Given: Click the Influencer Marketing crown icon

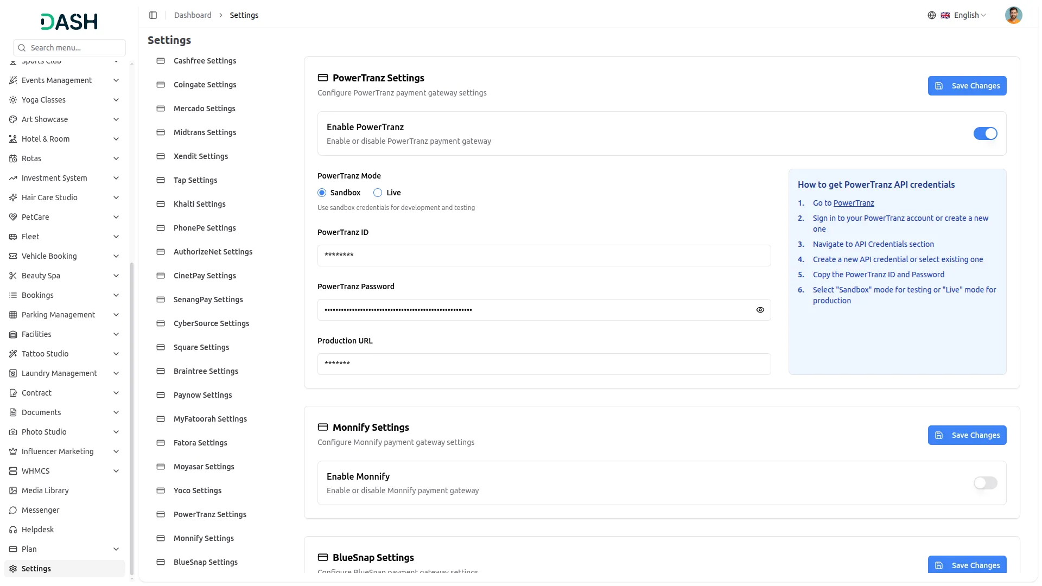Looking at the screenshot, I should coord(13,451).
